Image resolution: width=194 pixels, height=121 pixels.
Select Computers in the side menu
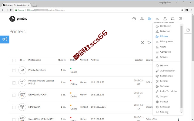click(166, 52)
